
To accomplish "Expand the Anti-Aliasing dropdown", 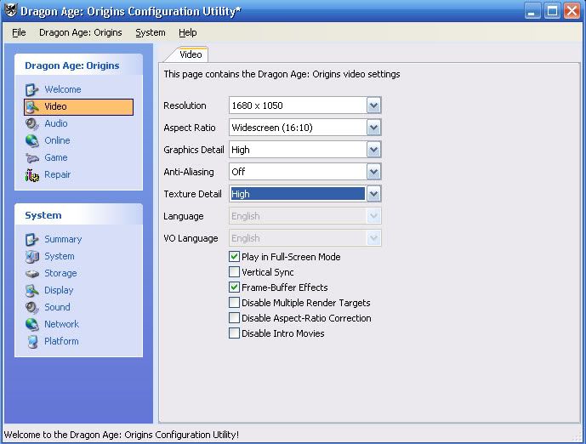I will pyautogui.click(x=373, y=172).
